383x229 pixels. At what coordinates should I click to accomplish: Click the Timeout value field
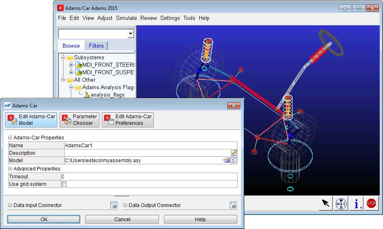(x=149, y=176)
